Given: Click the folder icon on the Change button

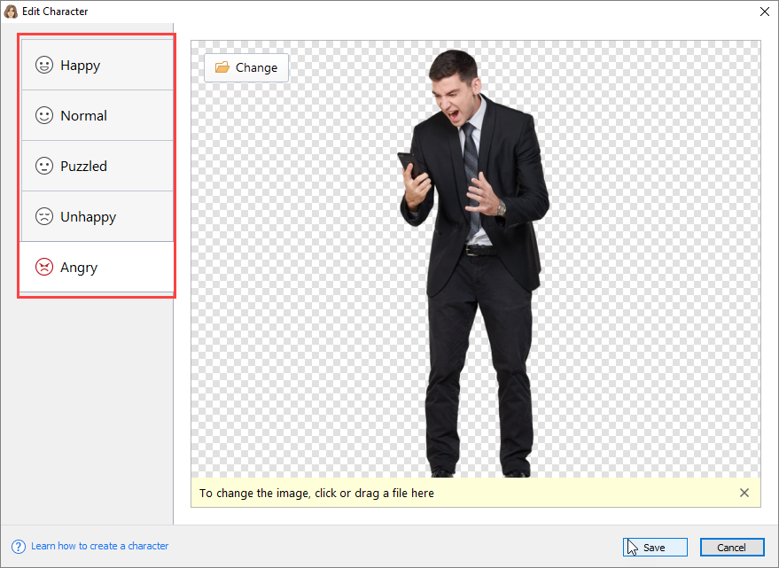Looking at the screenshot, I should point(222,67).
